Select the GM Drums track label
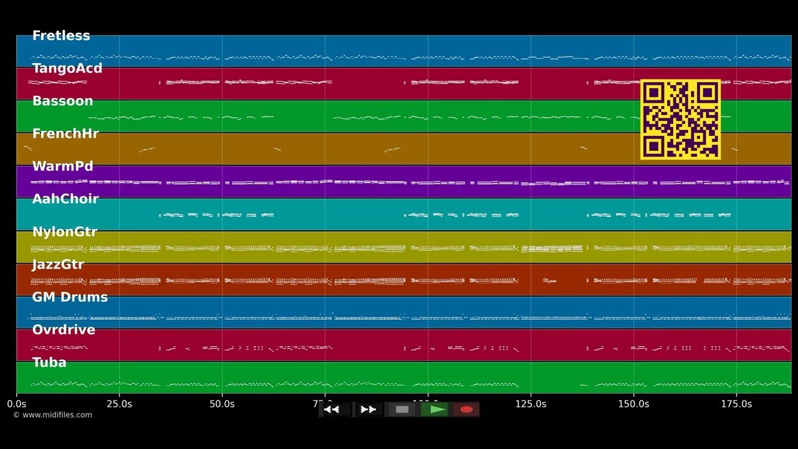The image size is (798, 449). click(70, 297)
